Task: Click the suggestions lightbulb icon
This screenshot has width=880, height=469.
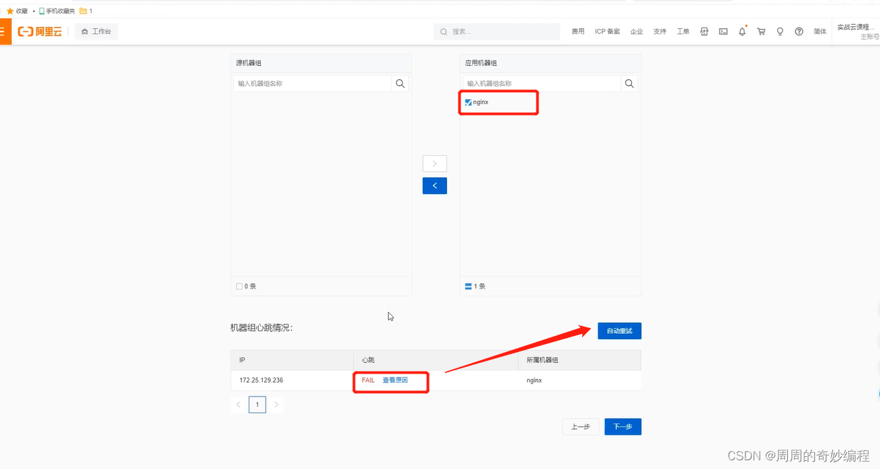Action: tap(780, 31)
